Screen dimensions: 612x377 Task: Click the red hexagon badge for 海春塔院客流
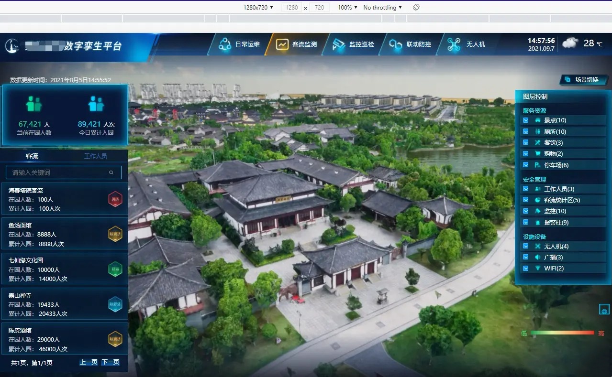point(115,199)
